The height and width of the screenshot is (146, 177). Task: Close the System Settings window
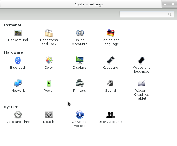[173, 4]
